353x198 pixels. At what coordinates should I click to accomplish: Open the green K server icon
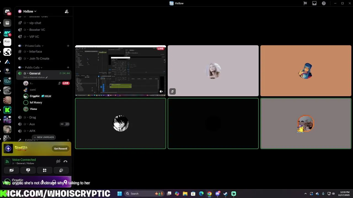[x=7, y=110]
